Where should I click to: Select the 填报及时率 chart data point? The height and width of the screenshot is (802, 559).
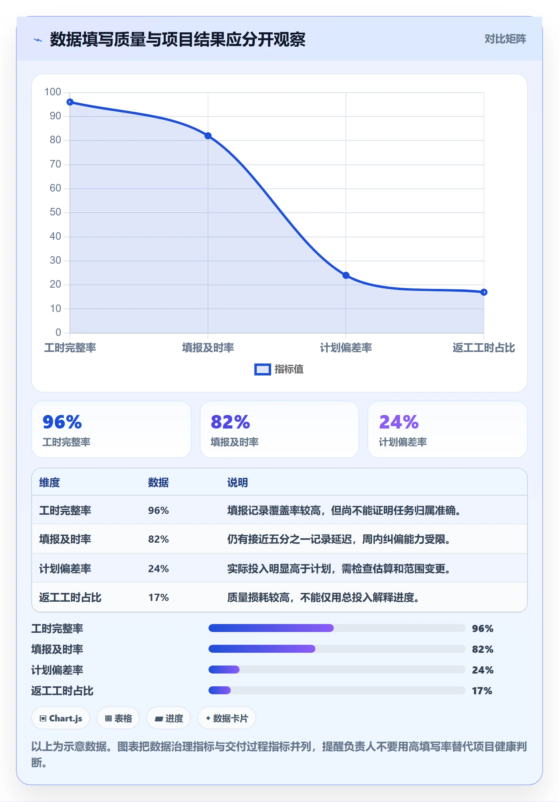coord(208,136)
